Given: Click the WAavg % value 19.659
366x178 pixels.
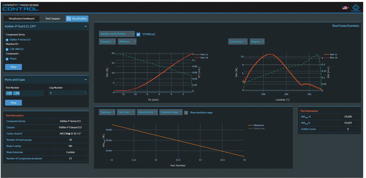Looking at the screenshot, I should (348, 123).
